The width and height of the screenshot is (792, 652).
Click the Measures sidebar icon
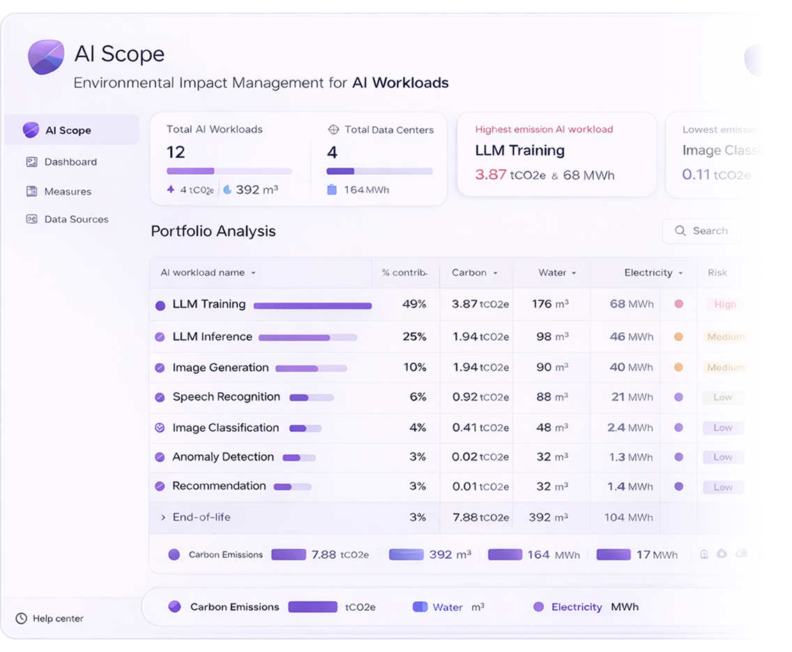31,192
